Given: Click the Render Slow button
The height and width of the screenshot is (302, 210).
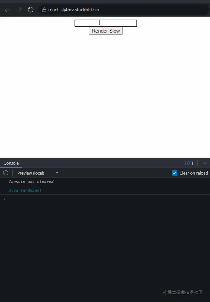Looking at the screenshot, I should [106, 31].
